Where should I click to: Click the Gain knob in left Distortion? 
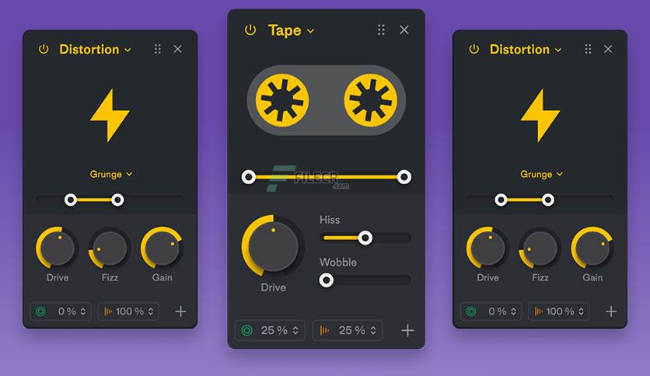(x=162, y=248)
